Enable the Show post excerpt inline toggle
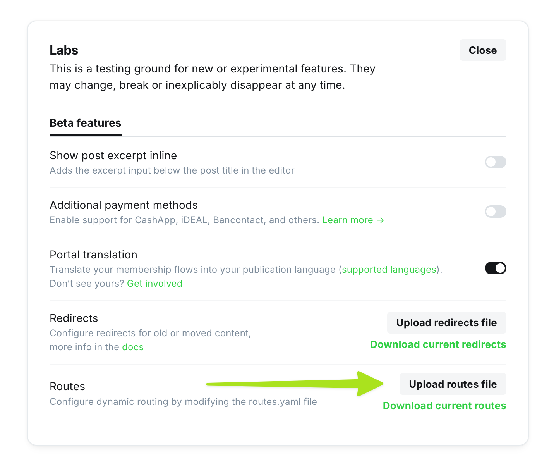The height and width of the screenshot is (468, 549). pos(495,162)
